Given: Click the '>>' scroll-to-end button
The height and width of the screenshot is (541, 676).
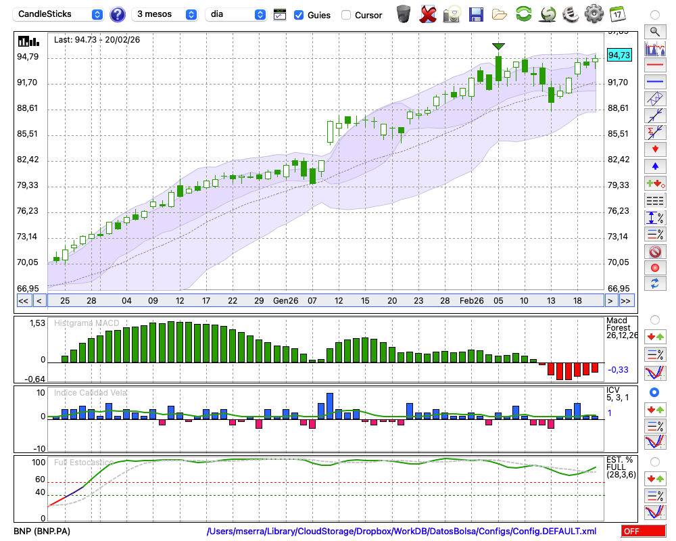Looking at the screenshot, I should (x=626, y=301).
